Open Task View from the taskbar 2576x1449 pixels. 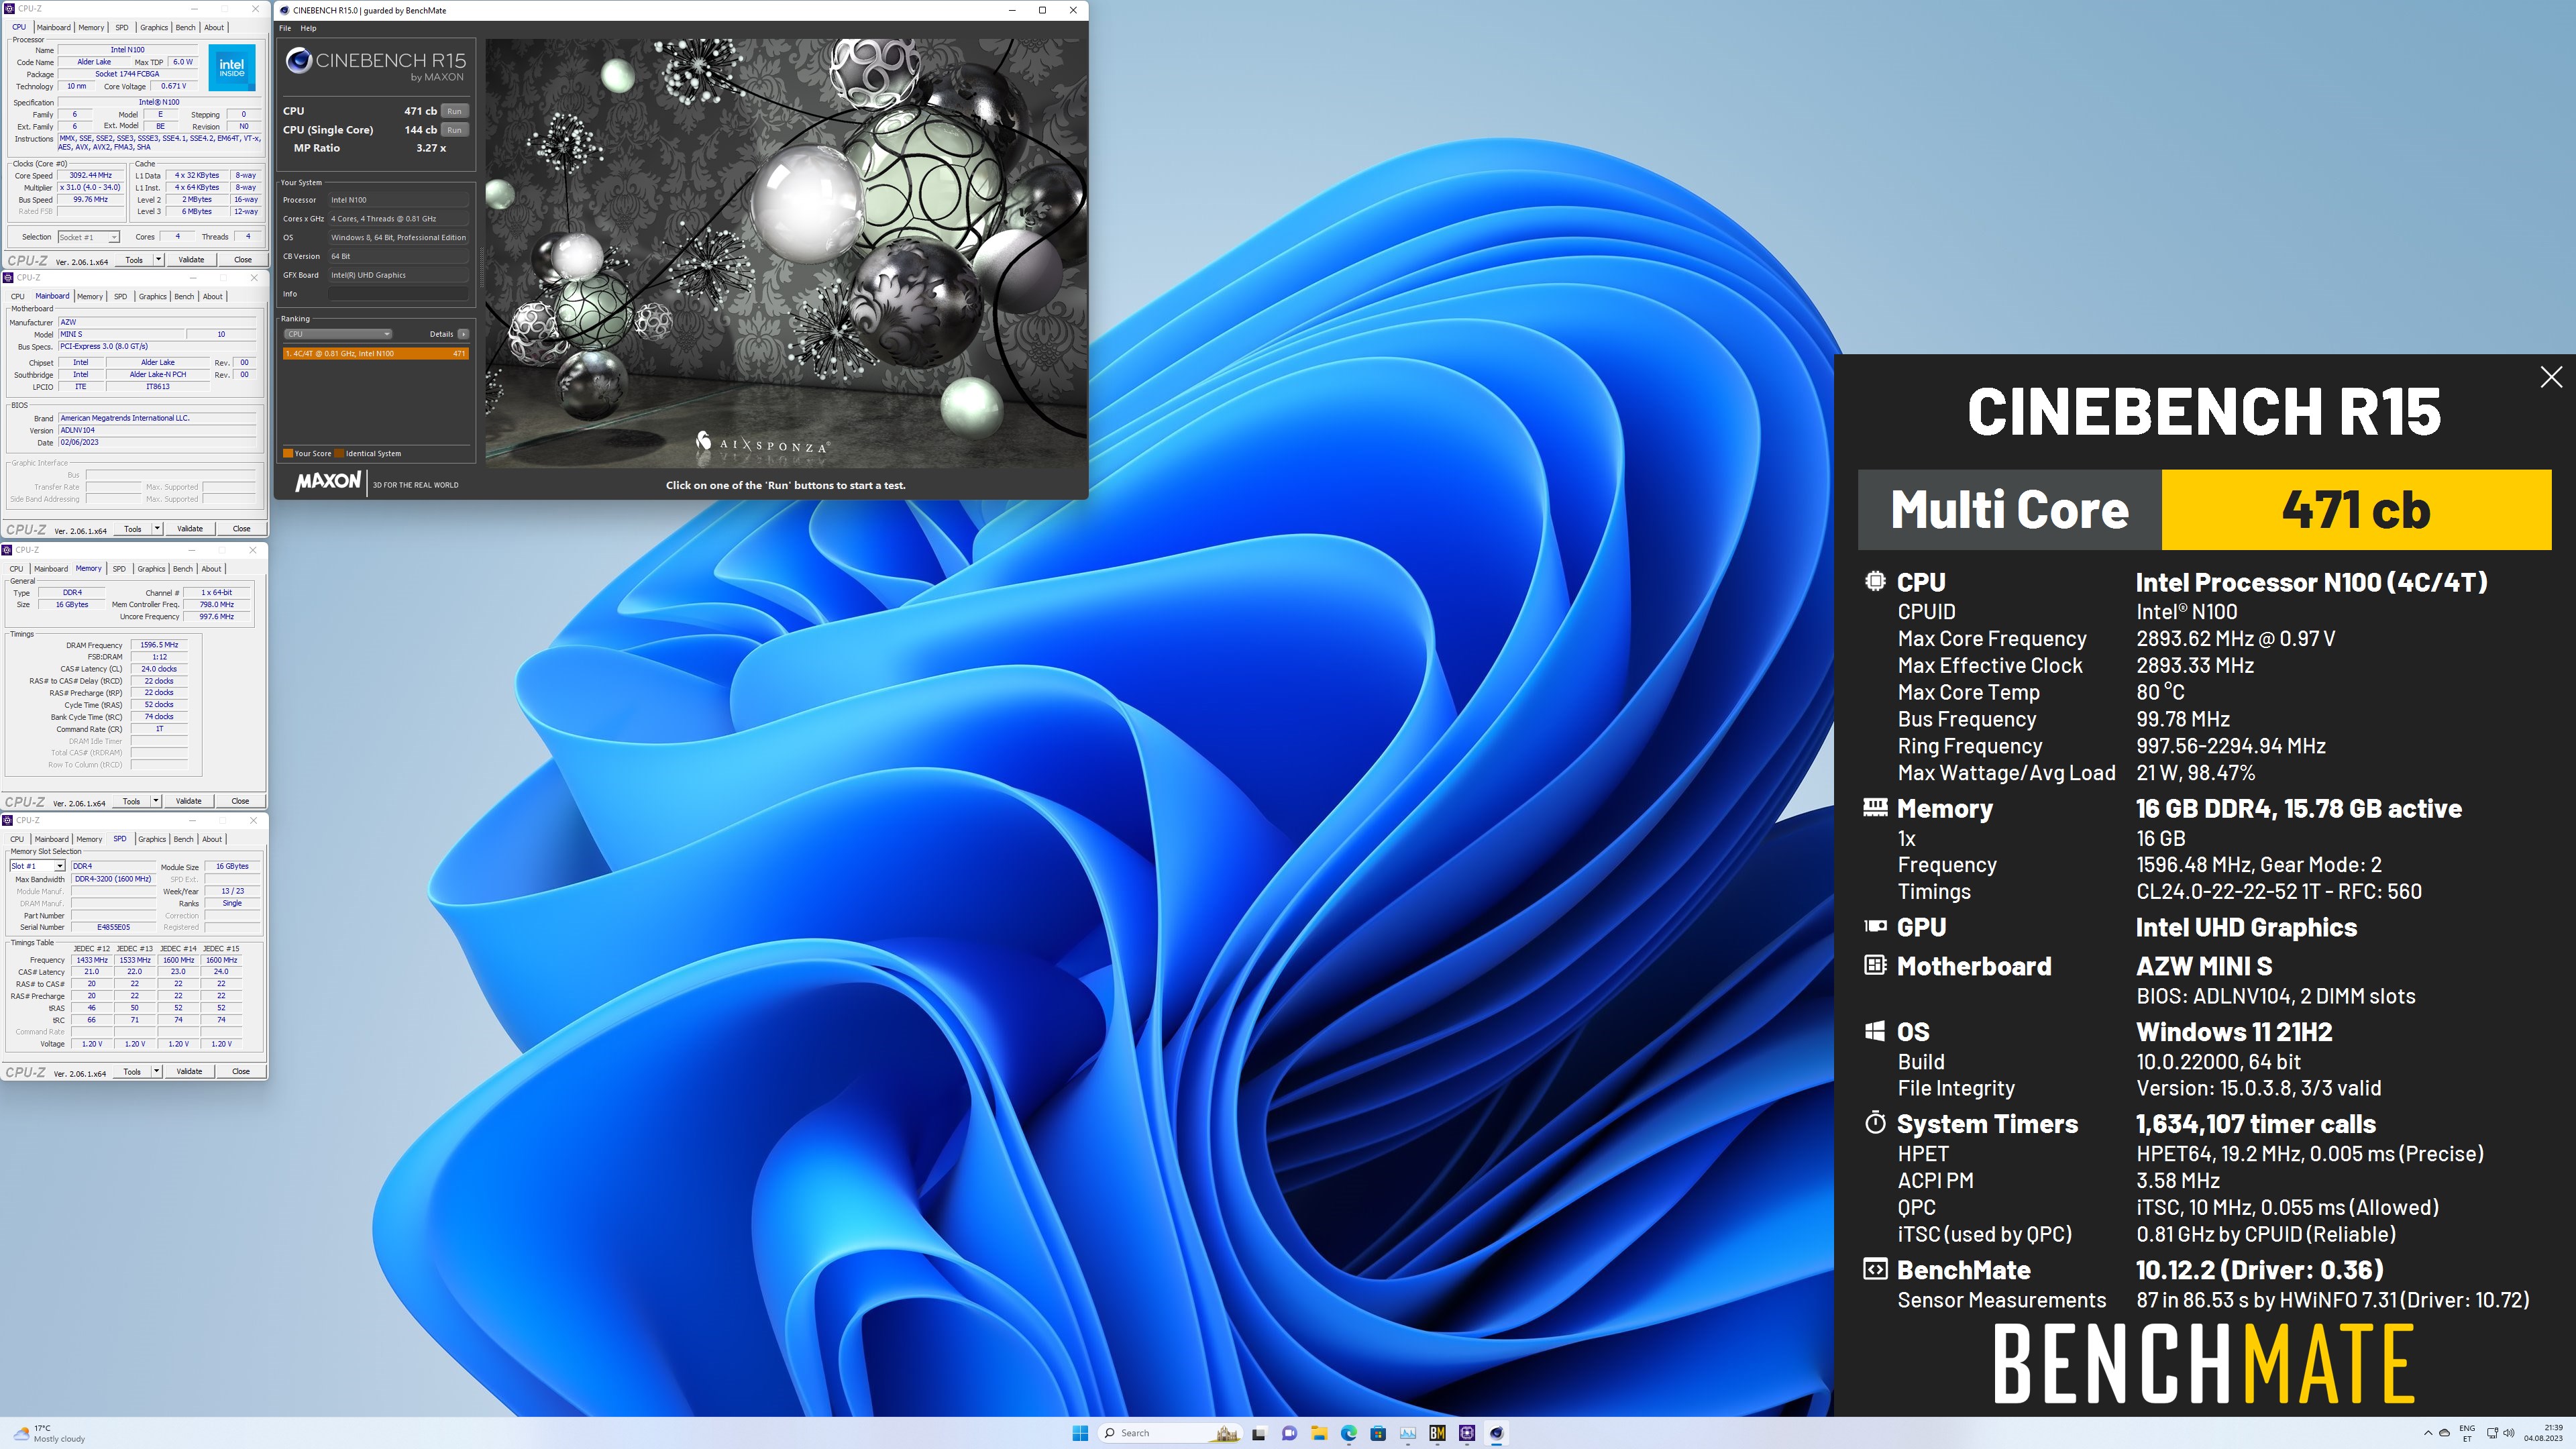1259,1433
